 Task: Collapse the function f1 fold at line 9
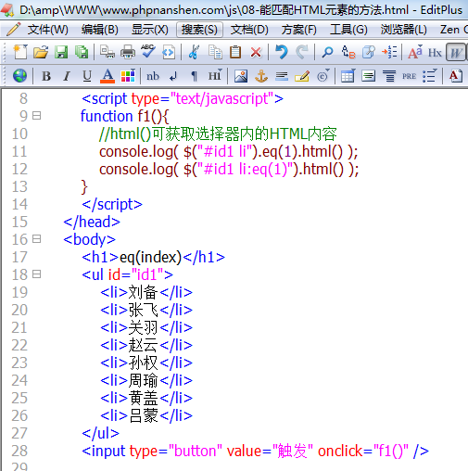click(x=37, y=116)
